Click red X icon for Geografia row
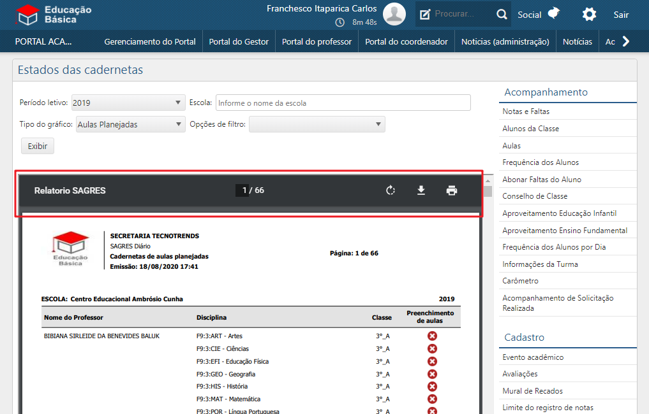 click(x=432, y=374)
